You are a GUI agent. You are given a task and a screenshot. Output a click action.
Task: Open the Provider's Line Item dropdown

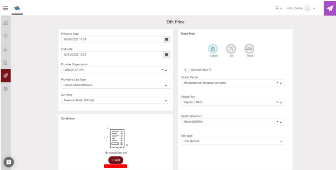point(116,85)
